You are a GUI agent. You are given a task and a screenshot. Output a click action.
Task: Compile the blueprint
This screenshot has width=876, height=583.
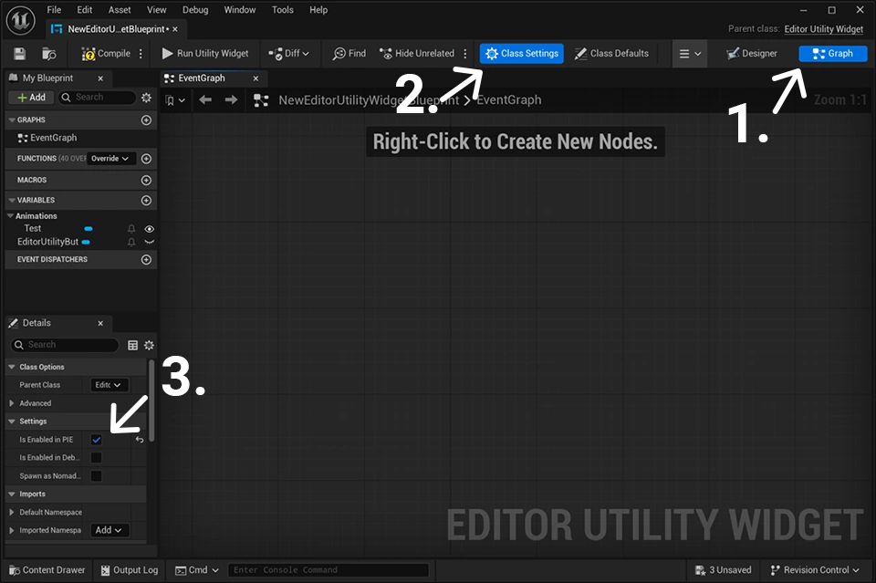[106, 54]
